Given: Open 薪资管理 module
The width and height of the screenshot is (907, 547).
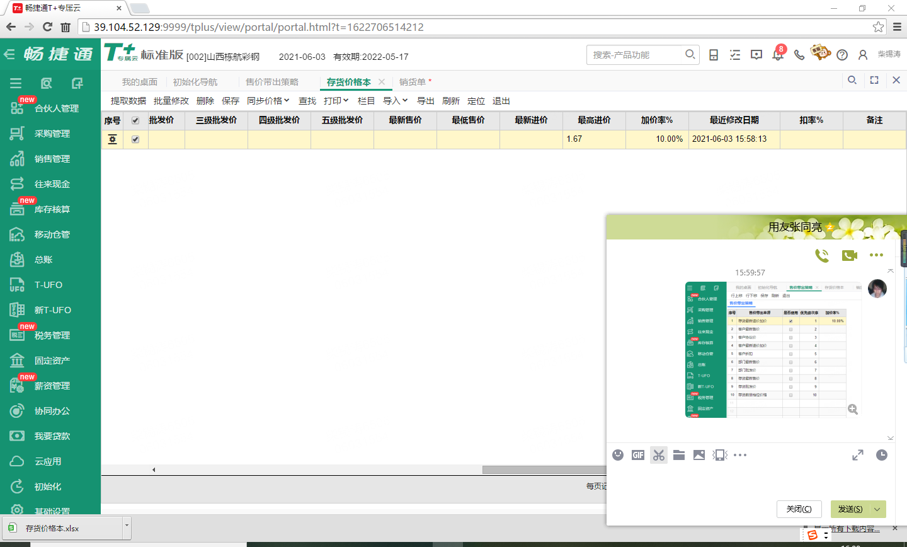Looking at the screenshot, I should click(52, 386).
